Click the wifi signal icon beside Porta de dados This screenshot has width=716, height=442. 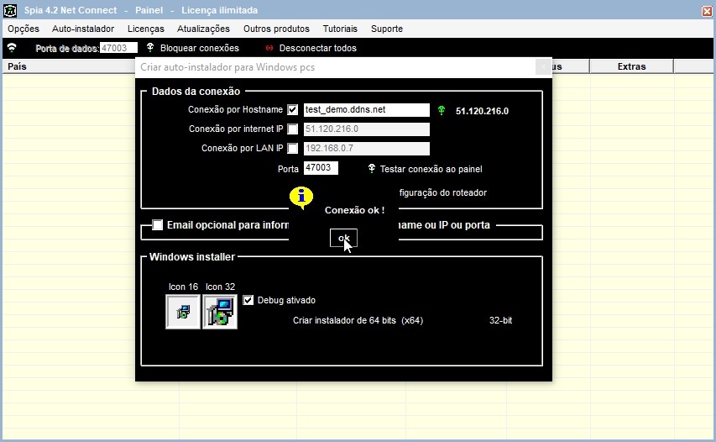coord(12,48)
